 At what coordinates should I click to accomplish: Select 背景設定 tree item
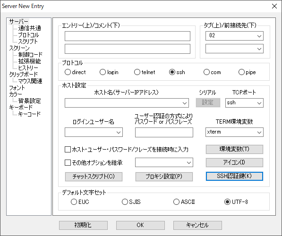(29, 101)
